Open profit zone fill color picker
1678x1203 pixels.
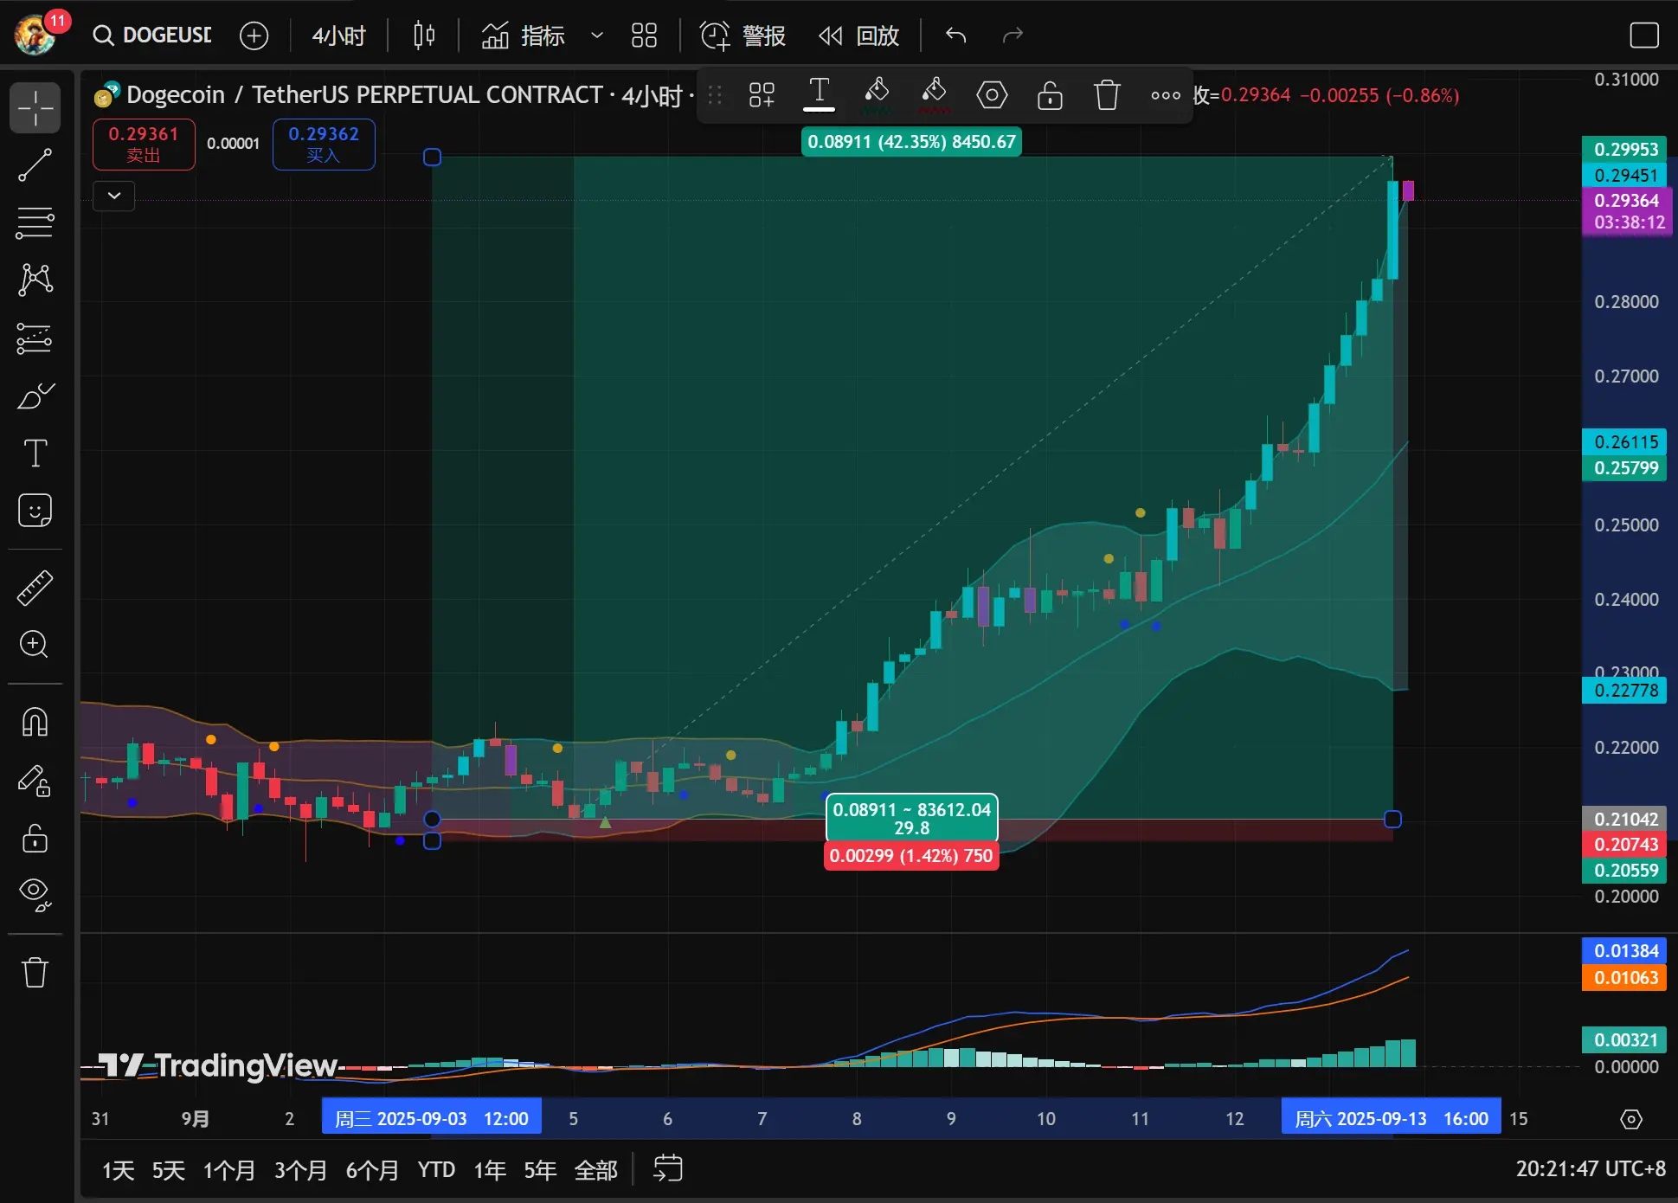coord(877,94)
